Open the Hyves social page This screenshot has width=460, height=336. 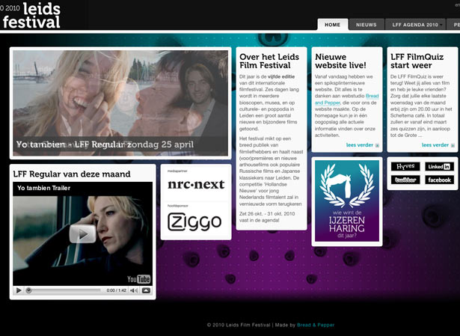pyautogui.click(x=405, y=166)
